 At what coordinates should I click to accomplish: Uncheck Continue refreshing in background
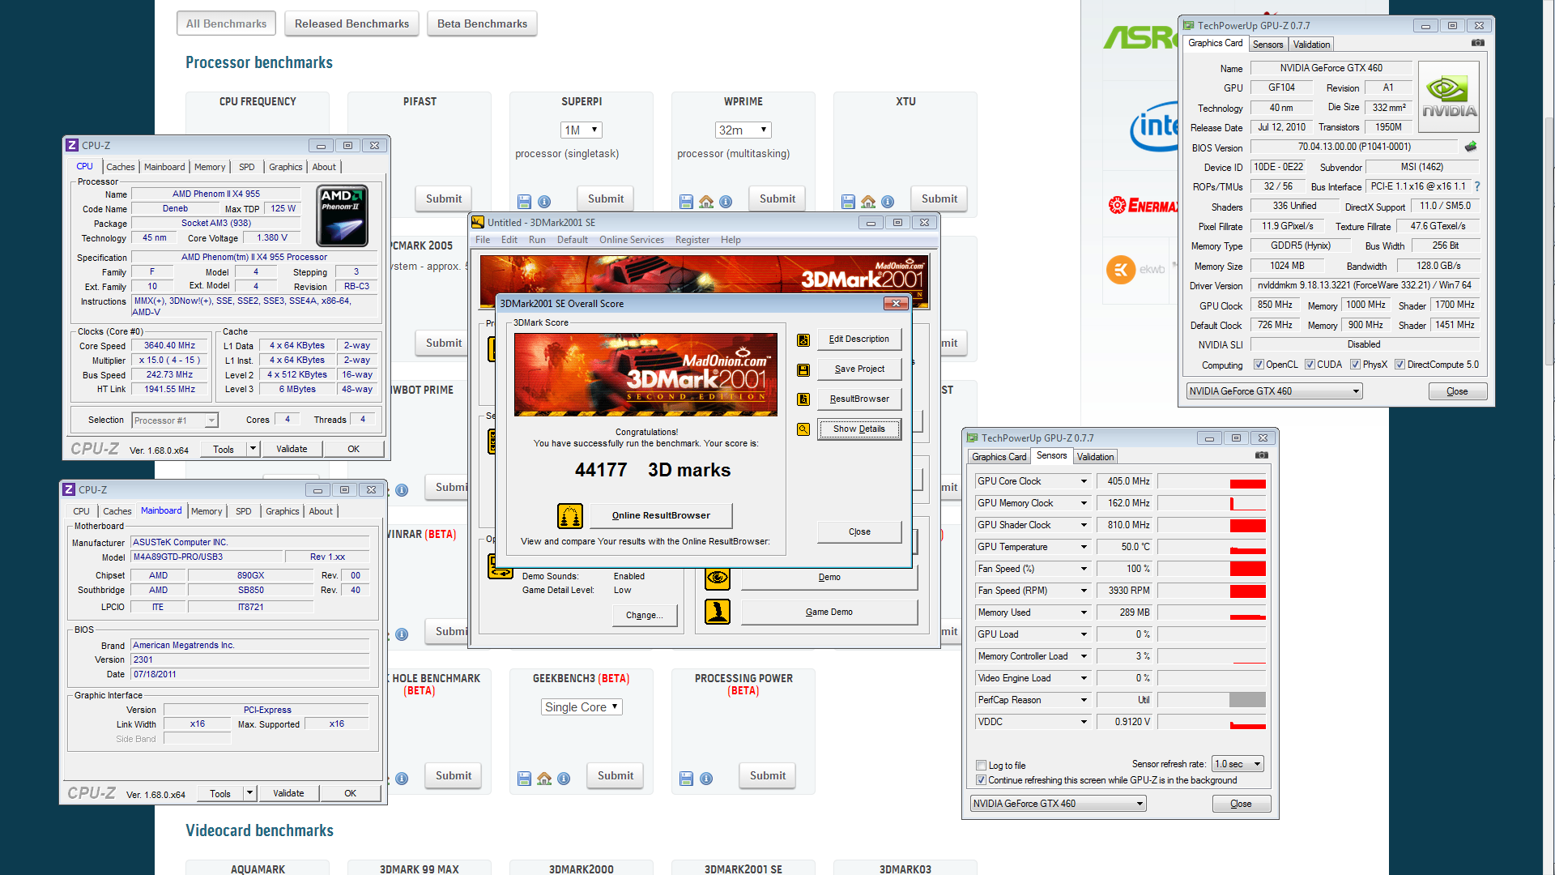tap(982, 780)
